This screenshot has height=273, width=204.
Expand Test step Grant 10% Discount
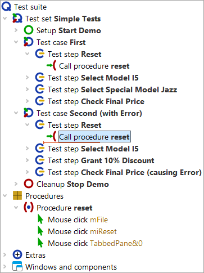pyautogui.click(x=28, y=160)
